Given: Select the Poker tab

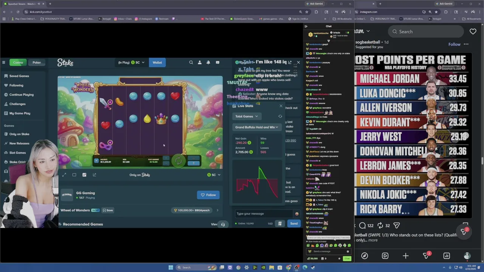Looking at the screenshot, I should click(x=37, y=62).
